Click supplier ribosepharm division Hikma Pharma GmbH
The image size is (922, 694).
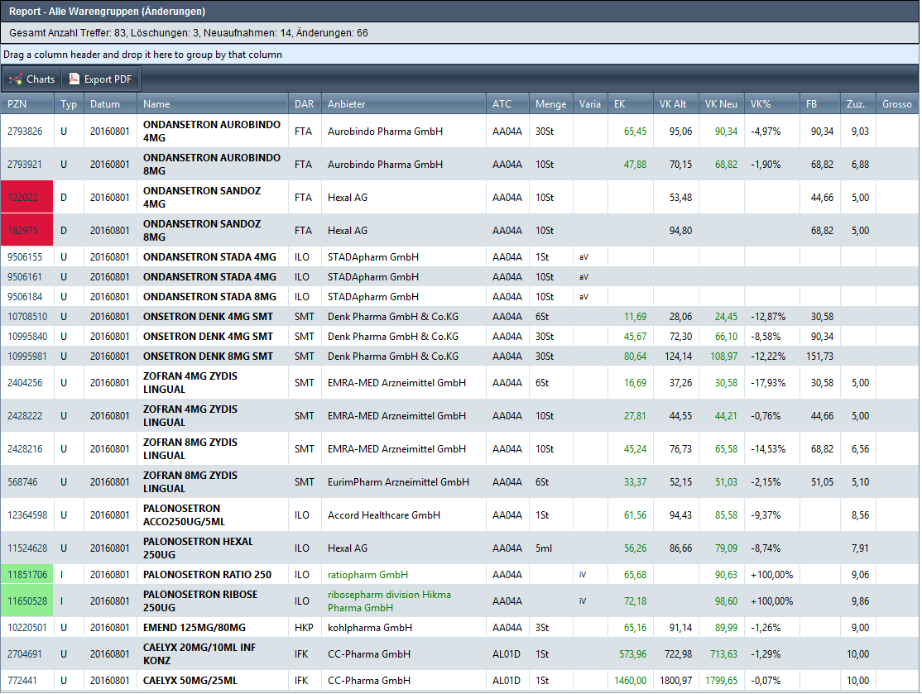(389, 601)
